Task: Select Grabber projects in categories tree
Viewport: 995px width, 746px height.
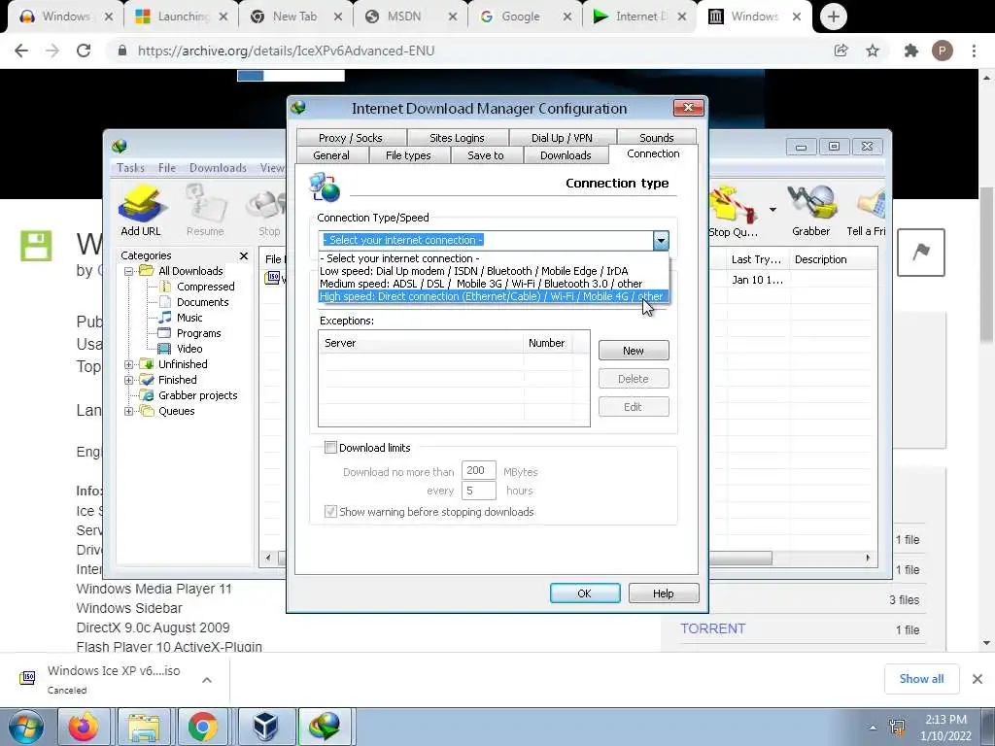Action: click(x=197, y=395)
